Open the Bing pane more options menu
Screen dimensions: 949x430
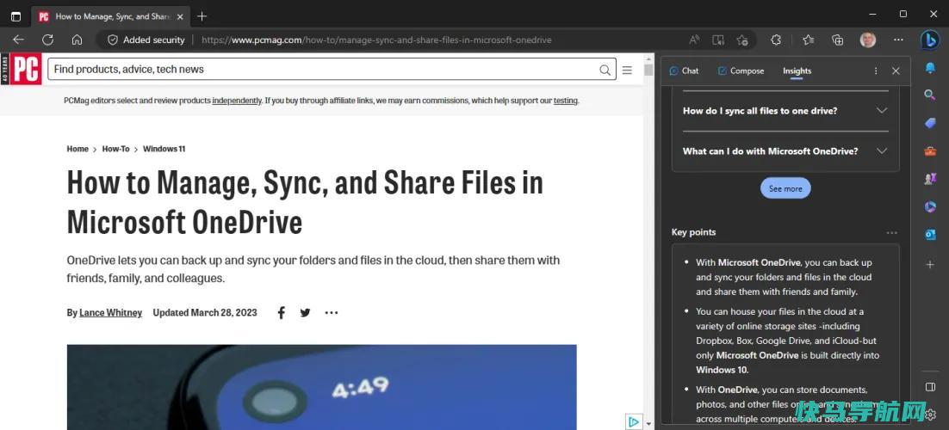pyautogui.click(x=876, y=71)
